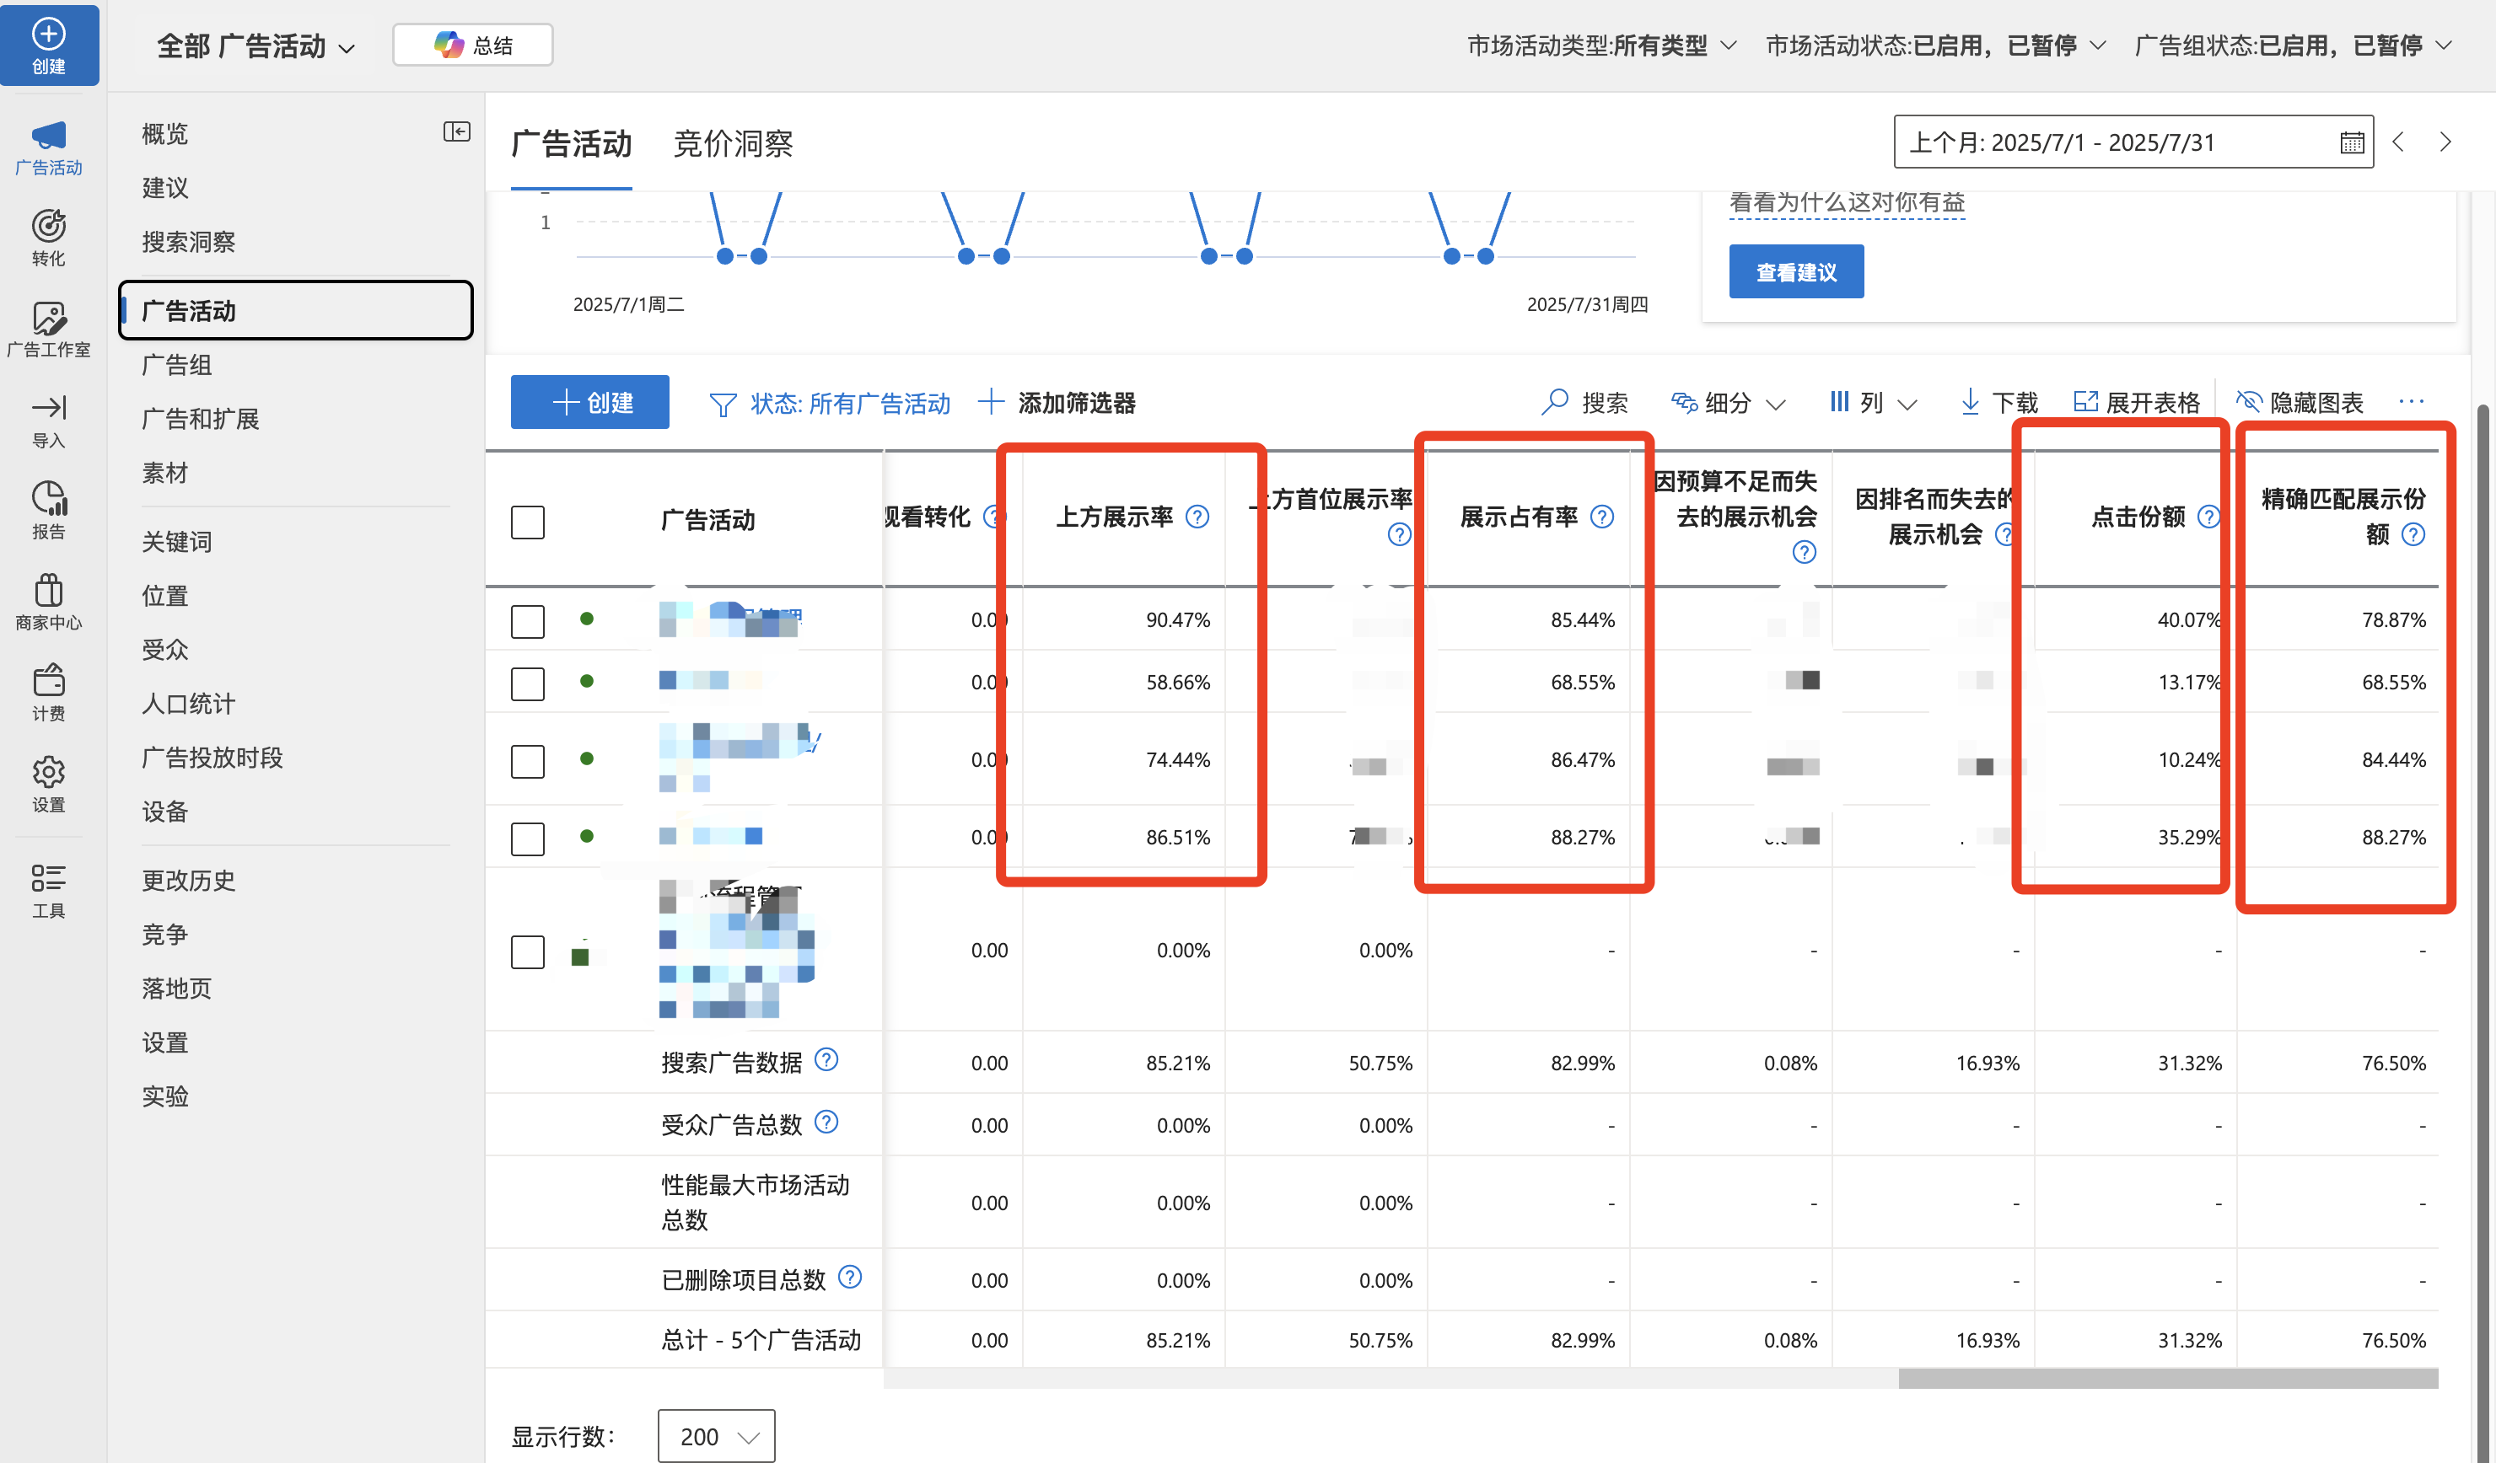Click help icon next to 点击份额

point(2208,517)
